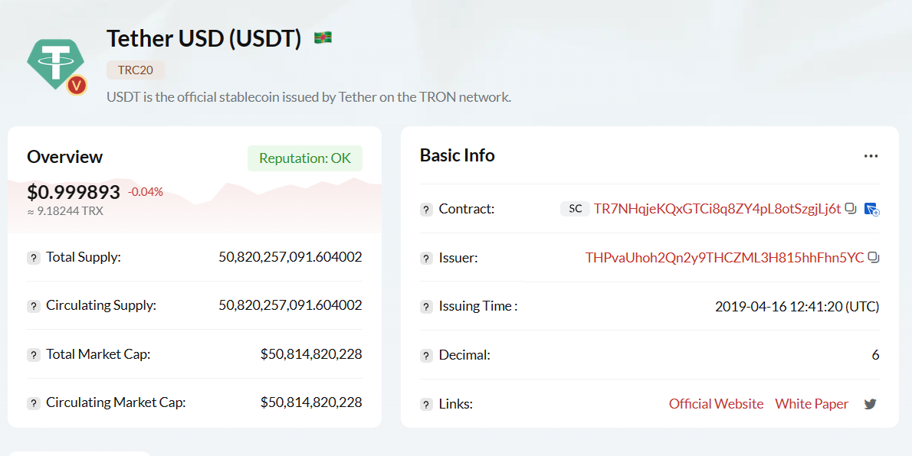
Task: Click the Issuing Time help icon
Action: point(426,307)
